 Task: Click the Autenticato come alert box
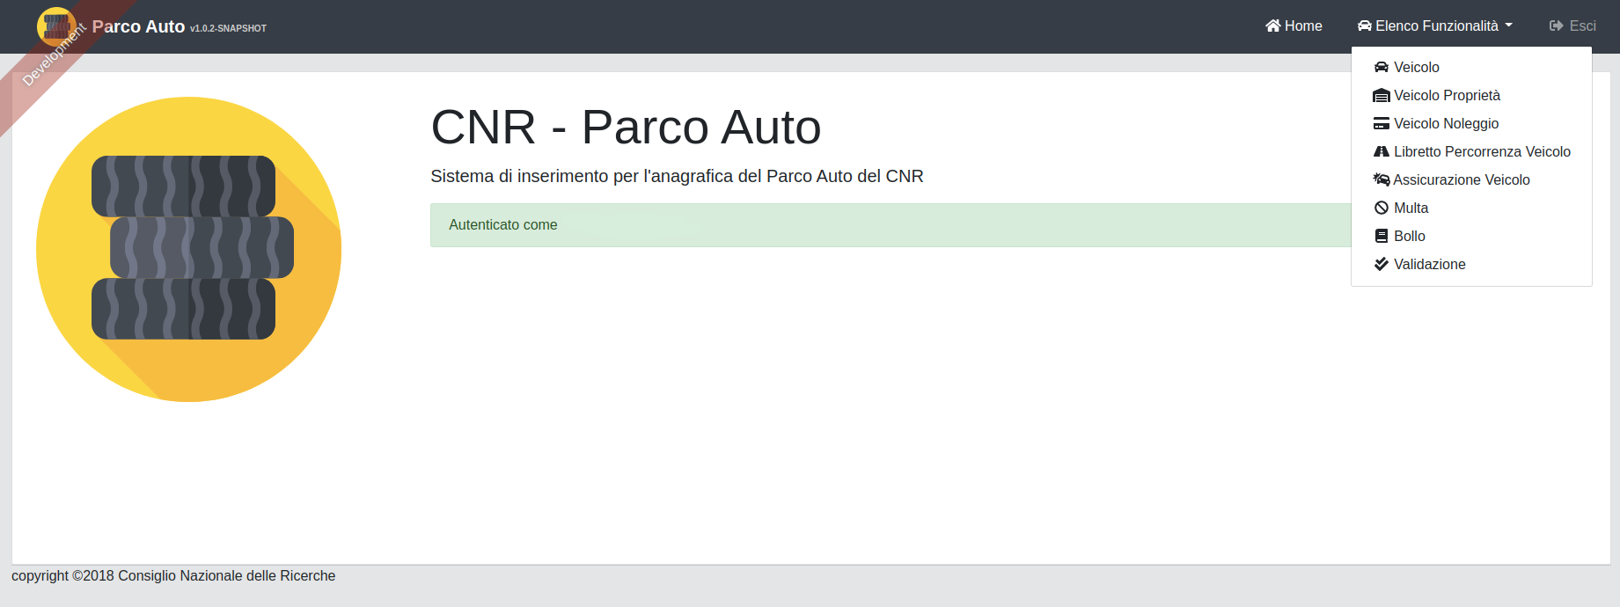891,225
